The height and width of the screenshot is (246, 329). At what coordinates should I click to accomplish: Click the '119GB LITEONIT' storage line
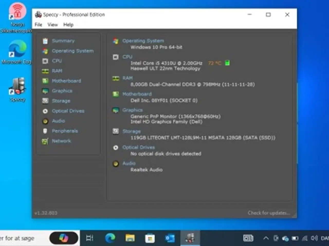coord(203,138)
